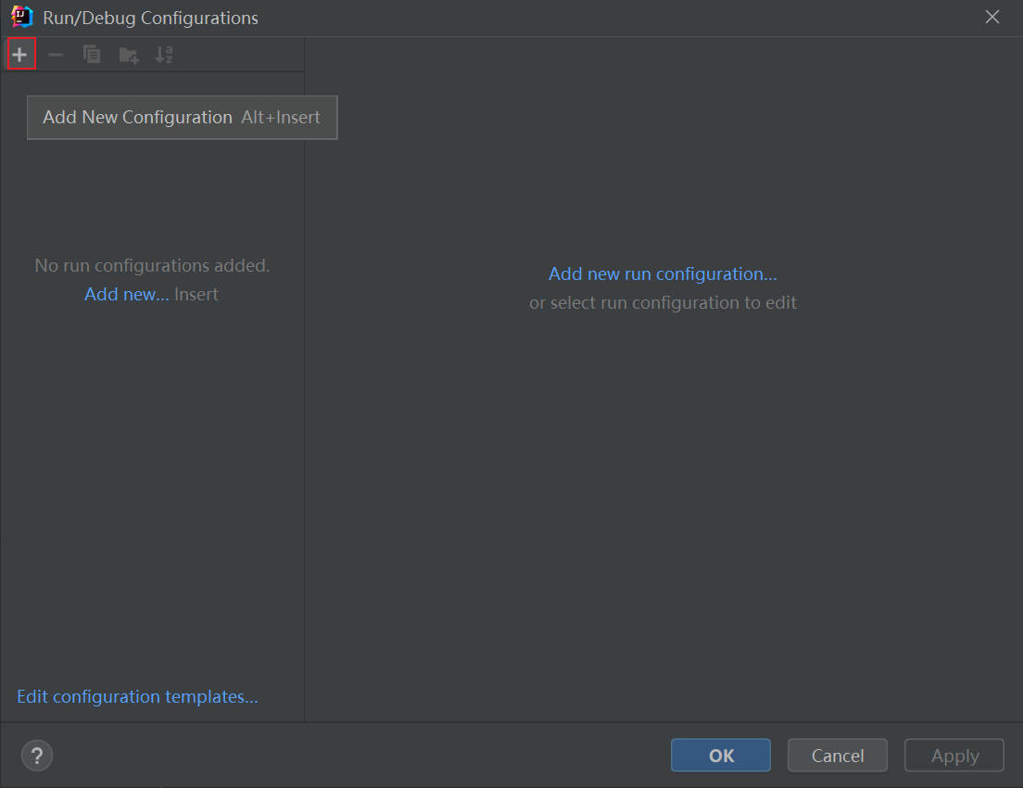Confirm the dialog with OK button
Image resolution: width=1023 pixels, height=788 pixels.
721,756
